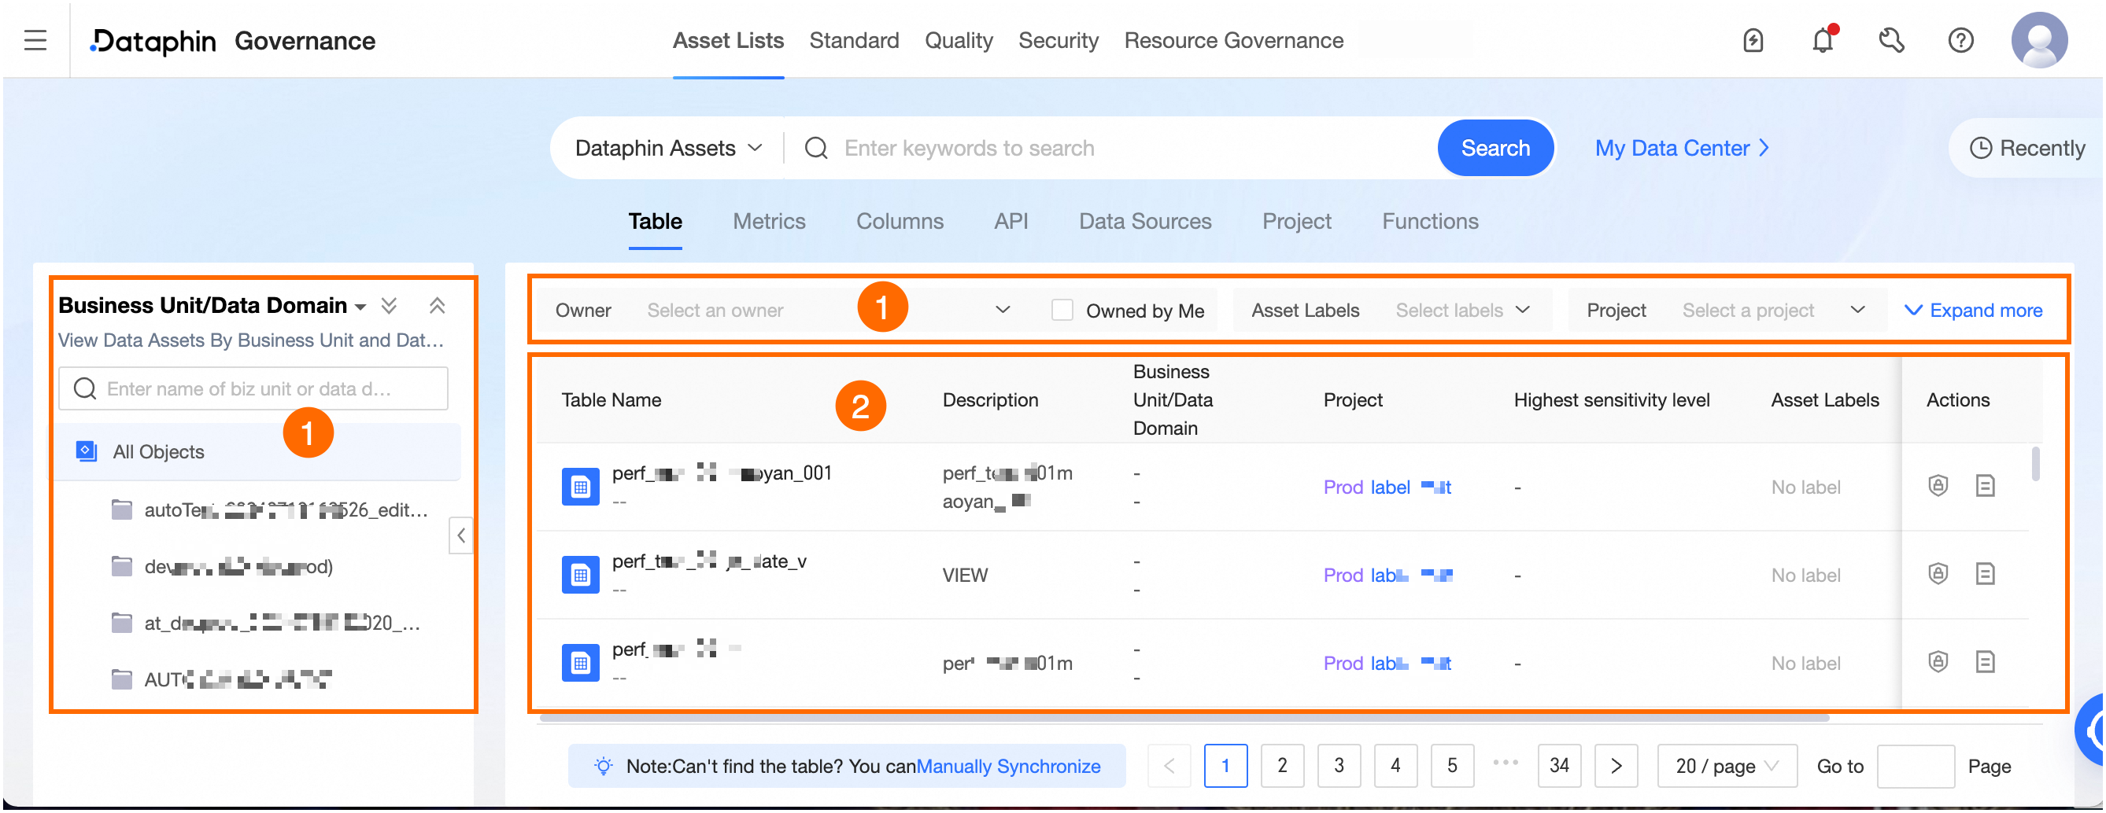This screenshot has width=2106, height=813.
Task: Click the lightbulb note icon
Action: (x=604, y=767)
